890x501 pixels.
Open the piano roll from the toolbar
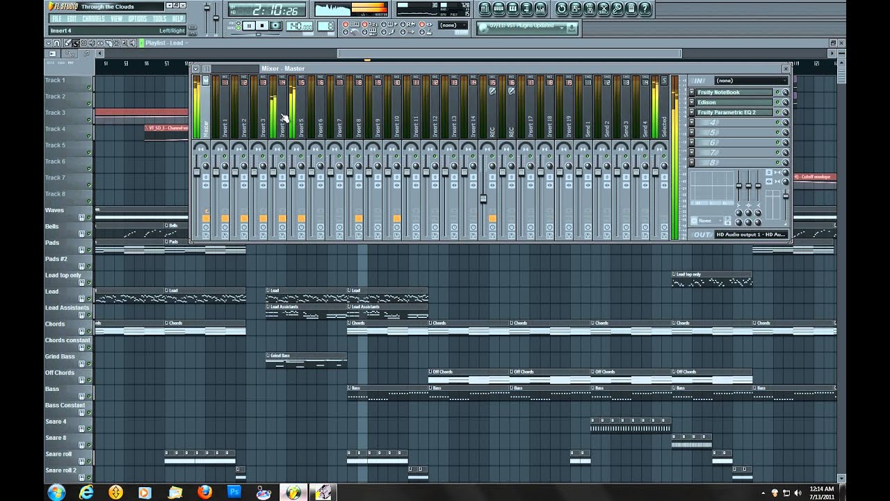click(512, 8)
